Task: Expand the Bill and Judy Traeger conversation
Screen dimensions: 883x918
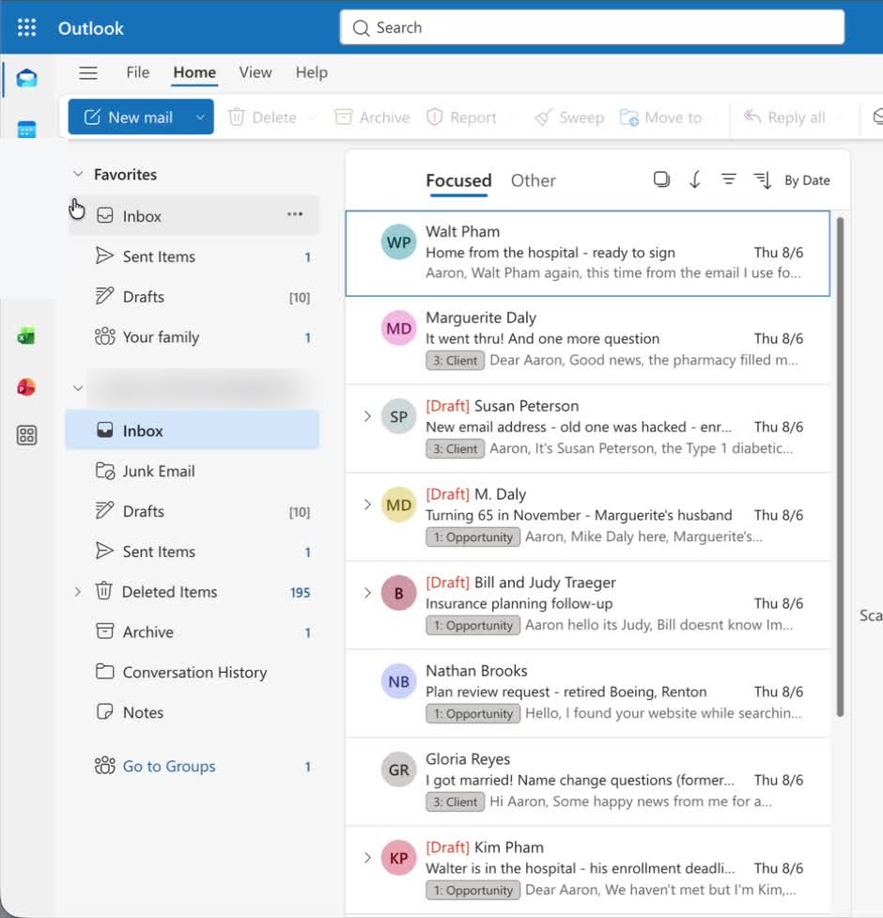Action: coord(367,593)
